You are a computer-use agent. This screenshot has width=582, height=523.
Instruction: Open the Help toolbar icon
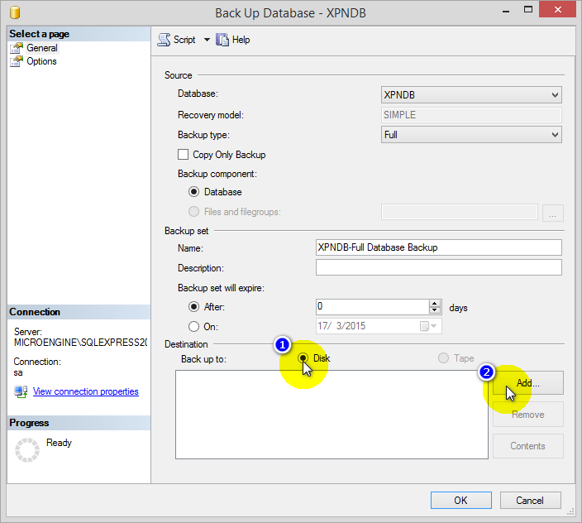tap(222, 40)
